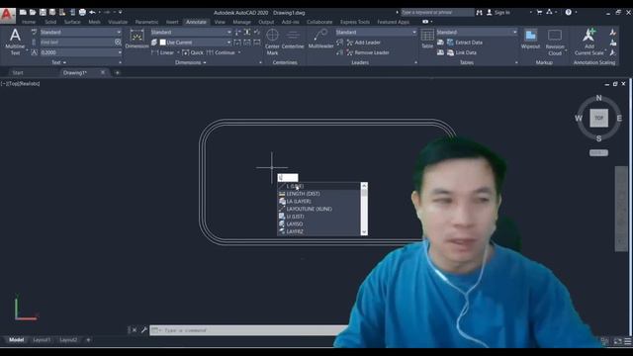Click the Wipeout tool
633x356 pixels.
coord(530,40)
